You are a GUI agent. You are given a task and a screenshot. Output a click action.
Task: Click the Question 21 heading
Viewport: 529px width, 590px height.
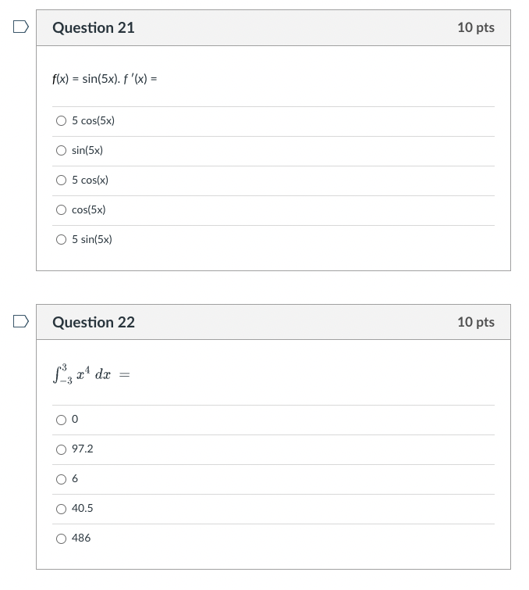pyautogui.click(x=94, y=27)
